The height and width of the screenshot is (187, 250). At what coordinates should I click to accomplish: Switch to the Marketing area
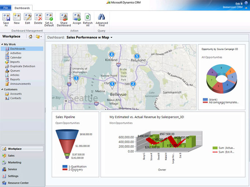pos(14,162)
